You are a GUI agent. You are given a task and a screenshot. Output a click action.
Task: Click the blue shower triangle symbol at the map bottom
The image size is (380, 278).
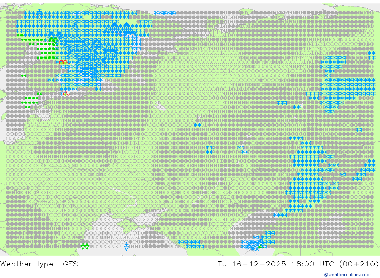[126, 246]
